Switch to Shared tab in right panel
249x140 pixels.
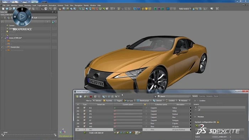click(x=216, y=96)
